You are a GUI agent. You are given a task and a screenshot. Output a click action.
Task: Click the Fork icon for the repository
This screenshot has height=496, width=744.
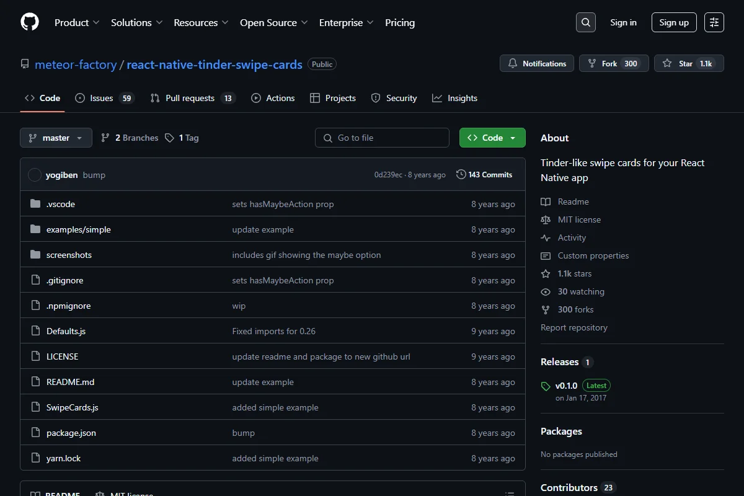click(x=592, y=63)
